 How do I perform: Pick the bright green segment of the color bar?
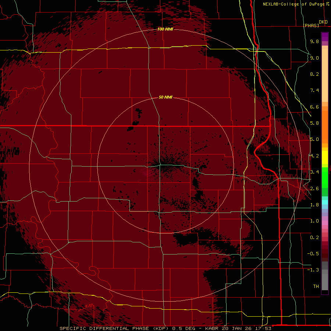pyautogui.click(x=325, y=178)
